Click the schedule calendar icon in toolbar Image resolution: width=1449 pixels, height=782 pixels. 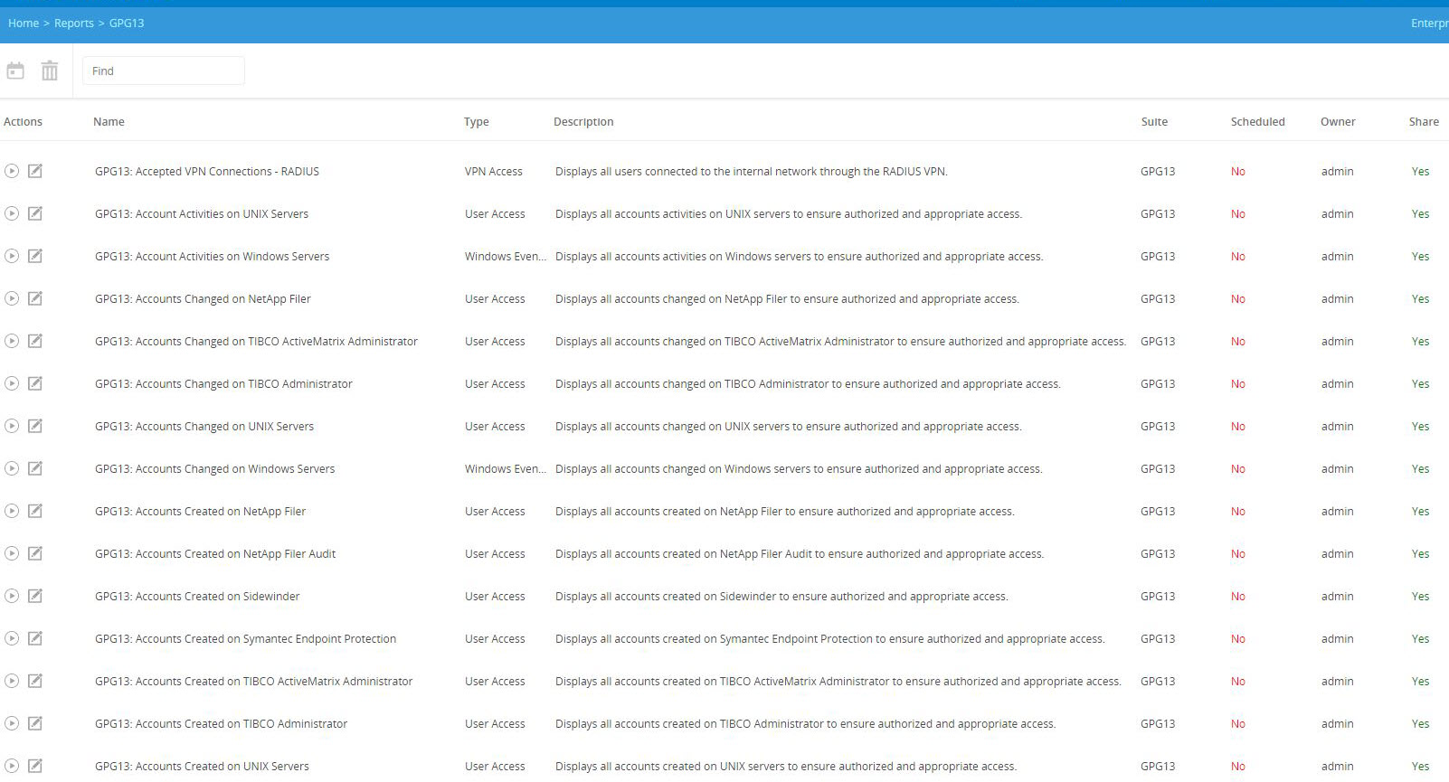(15, 71)
